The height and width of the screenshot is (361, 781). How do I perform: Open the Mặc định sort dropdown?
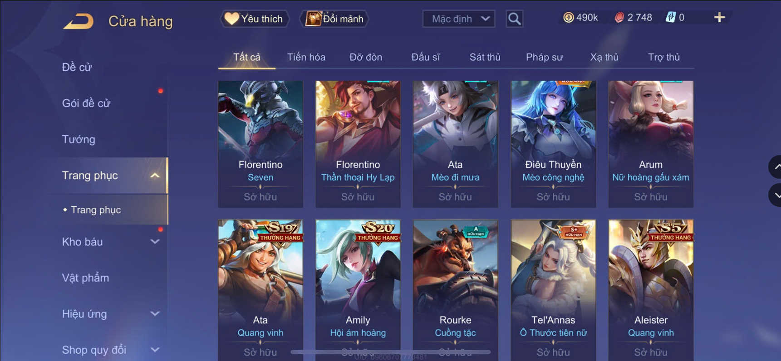click(x=459, y=19)
